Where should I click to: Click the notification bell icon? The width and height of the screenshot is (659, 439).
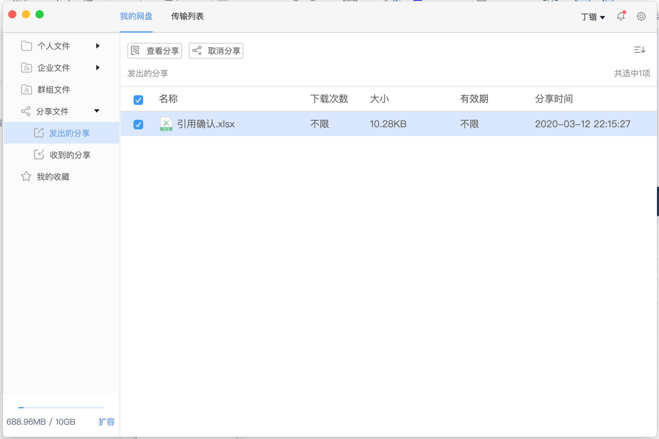[x=621, y=16]
